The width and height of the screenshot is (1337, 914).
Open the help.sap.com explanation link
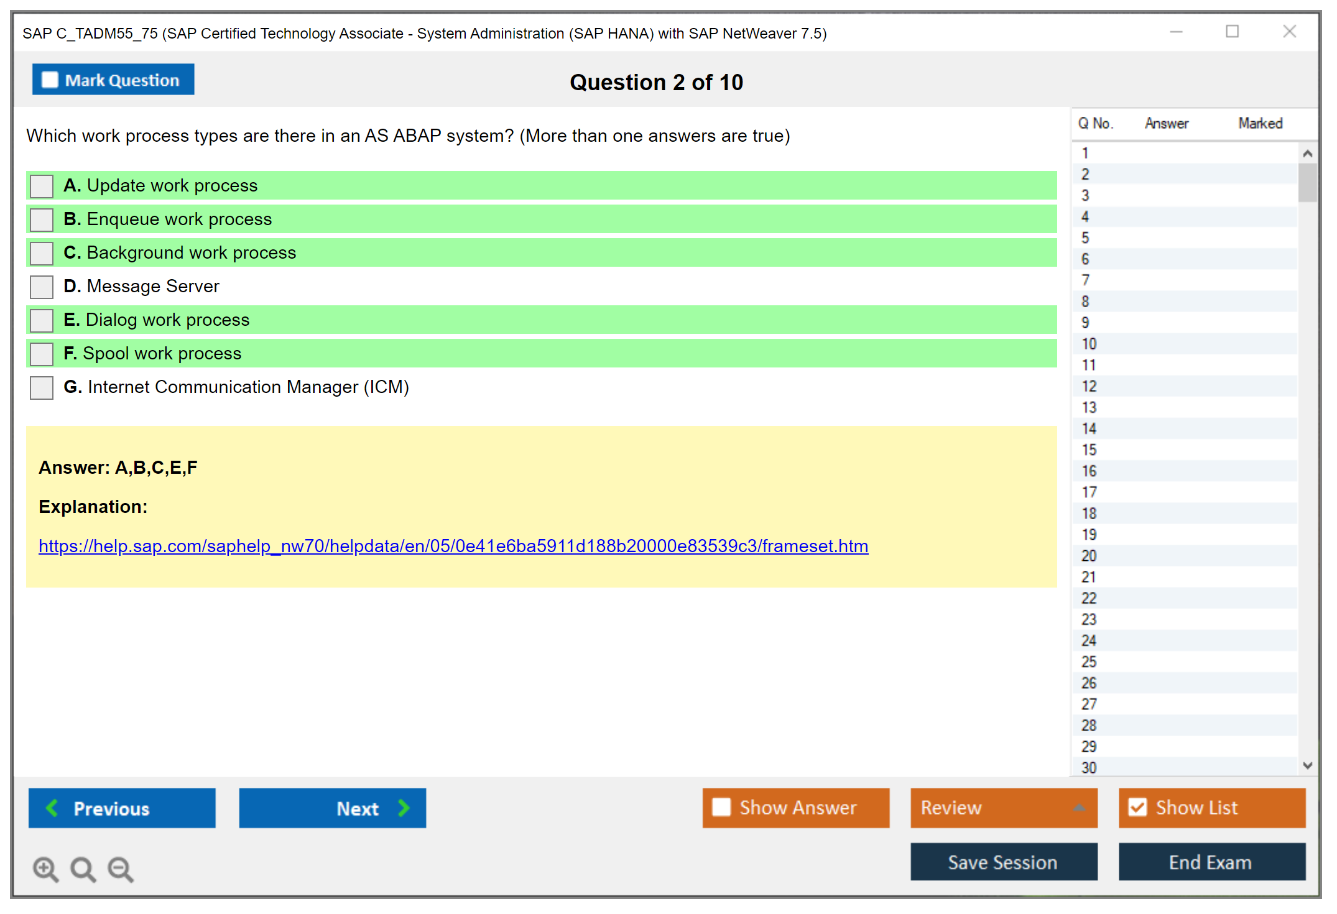point(453,546)
